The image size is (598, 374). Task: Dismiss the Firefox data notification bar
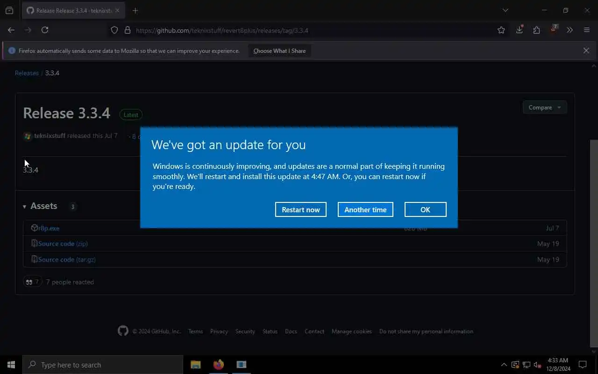click(586, 50)
